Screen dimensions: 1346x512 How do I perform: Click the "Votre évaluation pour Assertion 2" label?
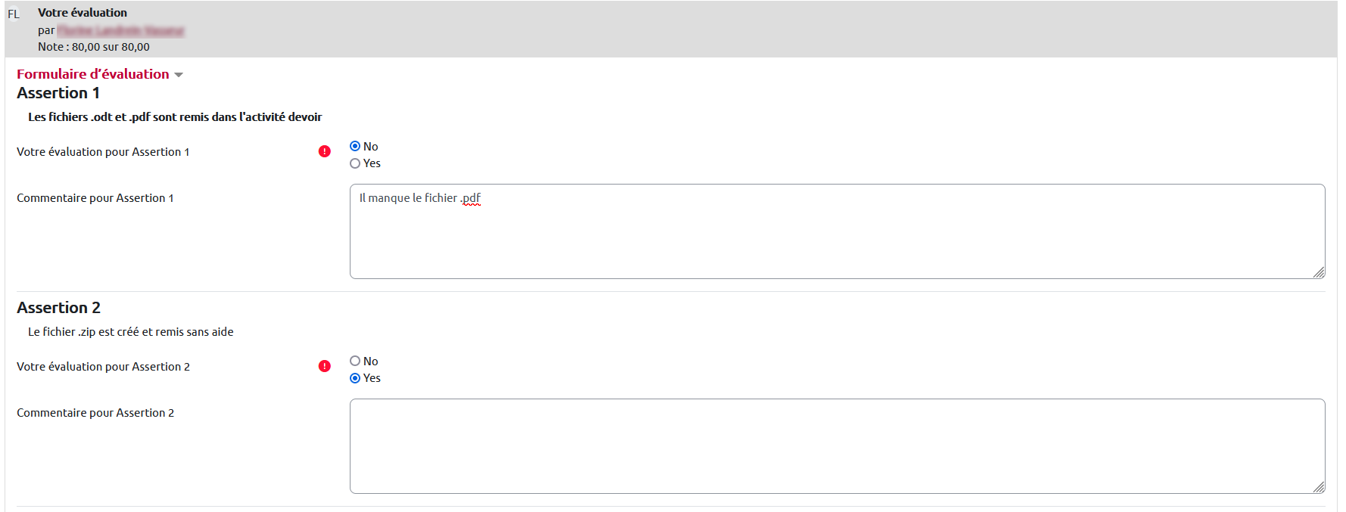click(x=103, y=367)
